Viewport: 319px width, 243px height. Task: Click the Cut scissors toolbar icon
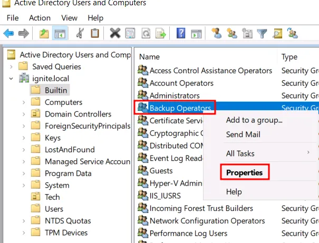click(x=80, y=33)
